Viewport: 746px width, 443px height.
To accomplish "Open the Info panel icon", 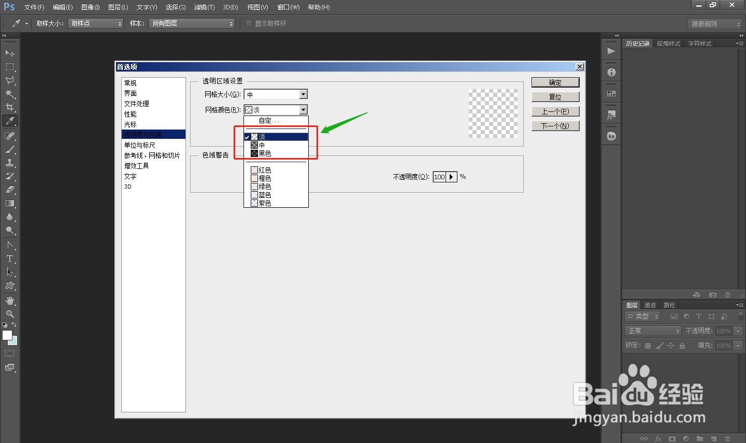I will (x=611, y=72).
